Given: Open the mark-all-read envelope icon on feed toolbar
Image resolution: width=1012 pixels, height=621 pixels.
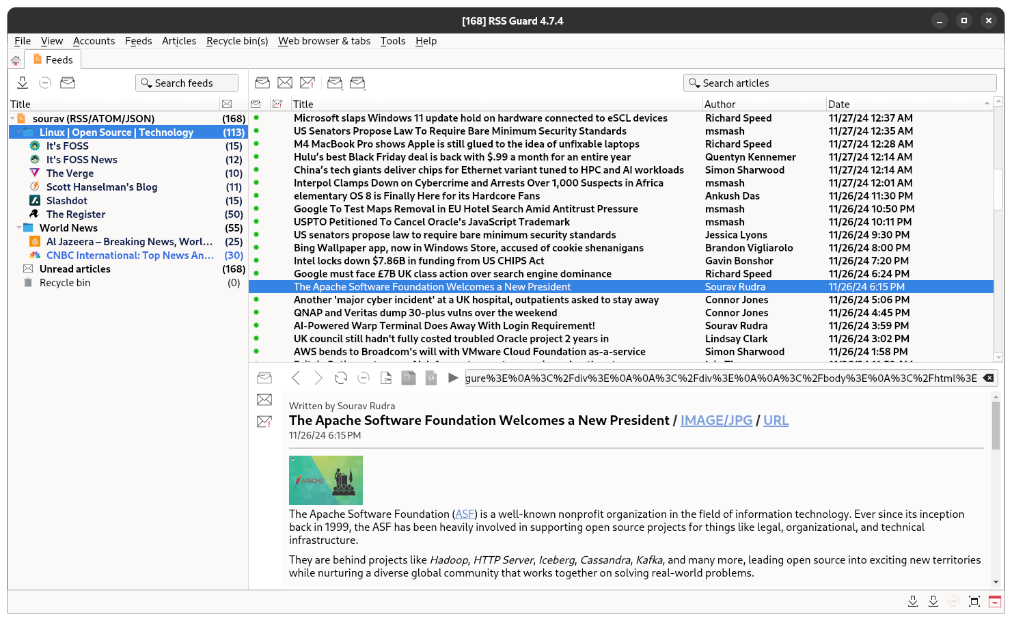Looking at the screenshot, I should (x=68, y=82).
